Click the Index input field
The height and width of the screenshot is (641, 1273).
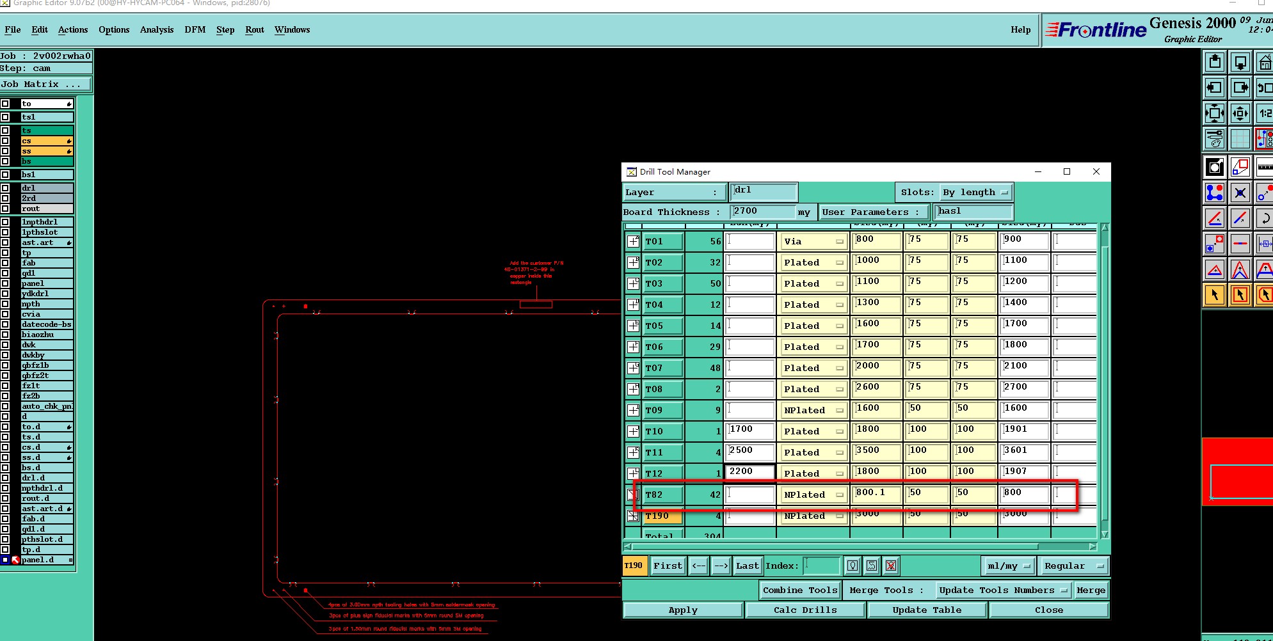click(x=821, y=566)
